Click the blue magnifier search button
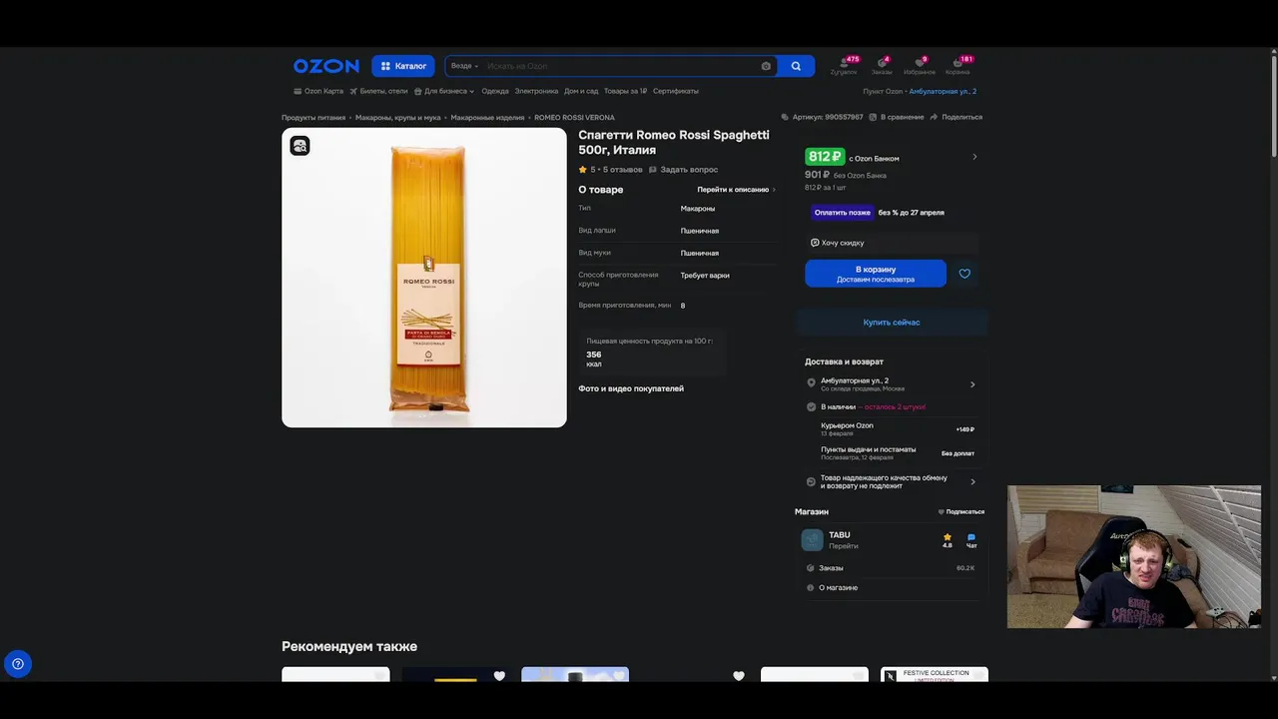The height and width of the screenshot is (719, 1278). 796,66
